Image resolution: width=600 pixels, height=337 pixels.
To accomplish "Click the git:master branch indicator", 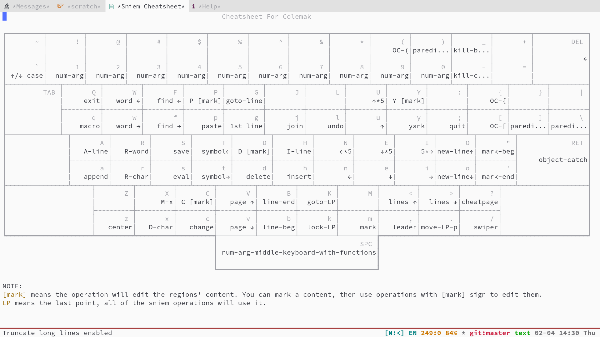I will [489, 333].
